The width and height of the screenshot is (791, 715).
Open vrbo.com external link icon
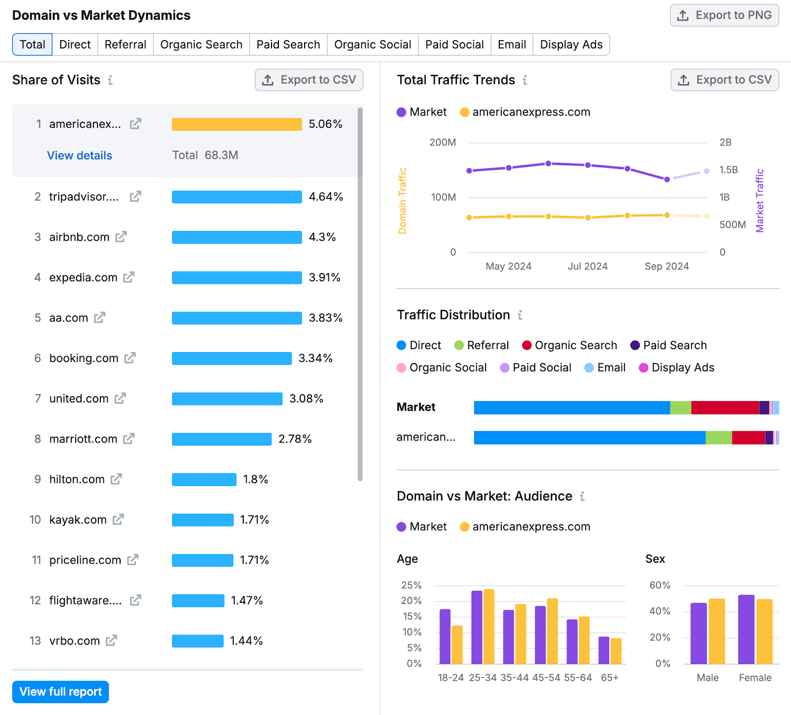(112, 640)
